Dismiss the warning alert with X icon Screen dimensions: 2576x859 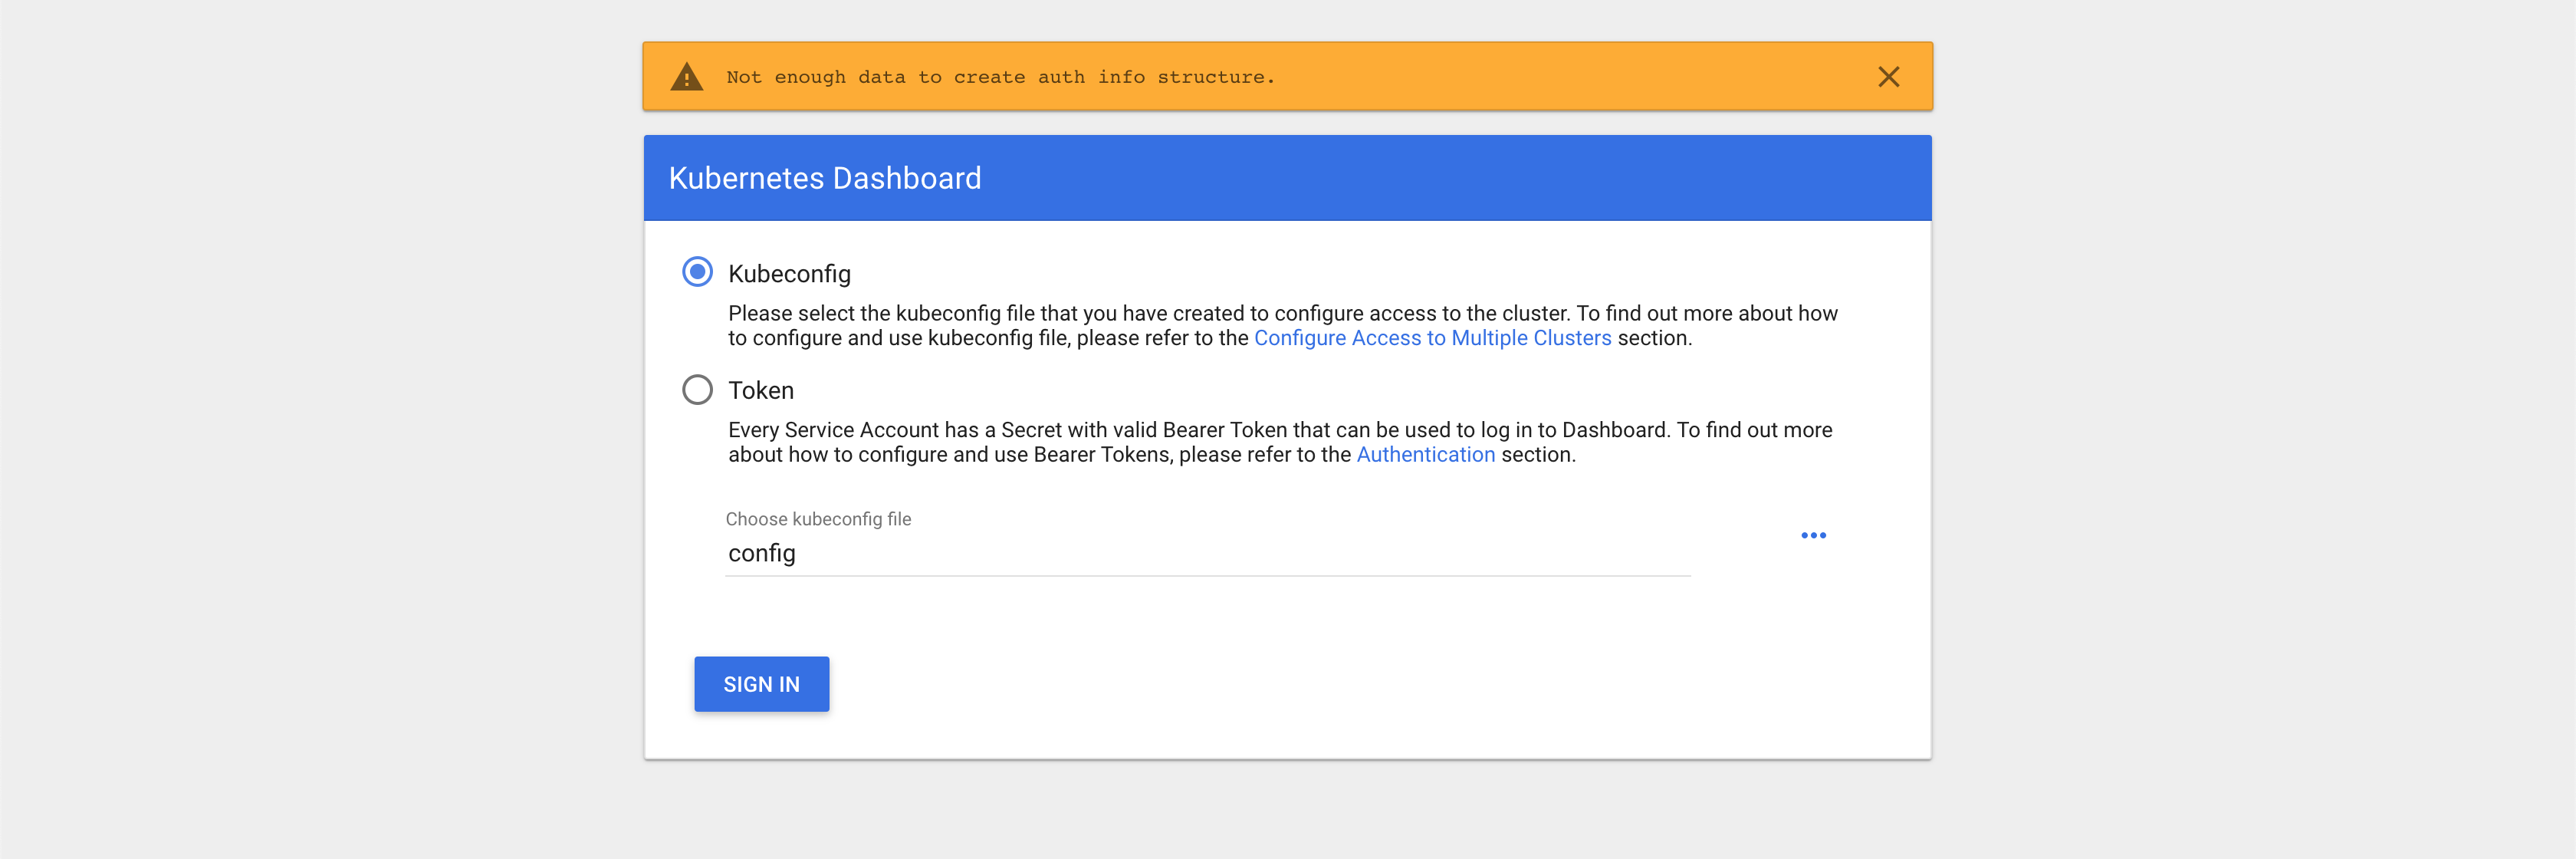[1888, 77]
